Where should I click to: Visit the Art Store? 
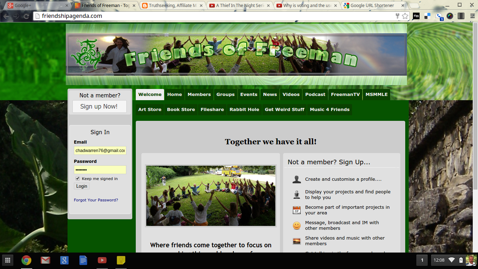[150, 109]
